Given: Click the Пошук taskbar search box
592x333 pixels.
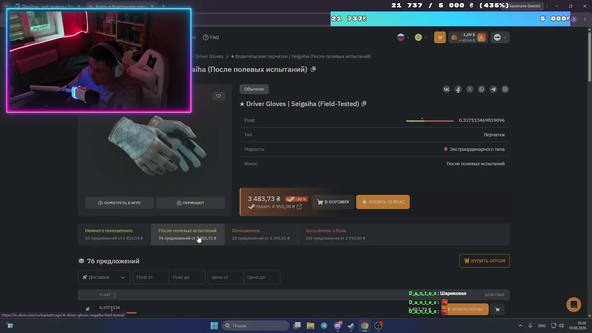Looking at the screenshot, I should pyautogui.click(x=255, y=326).
